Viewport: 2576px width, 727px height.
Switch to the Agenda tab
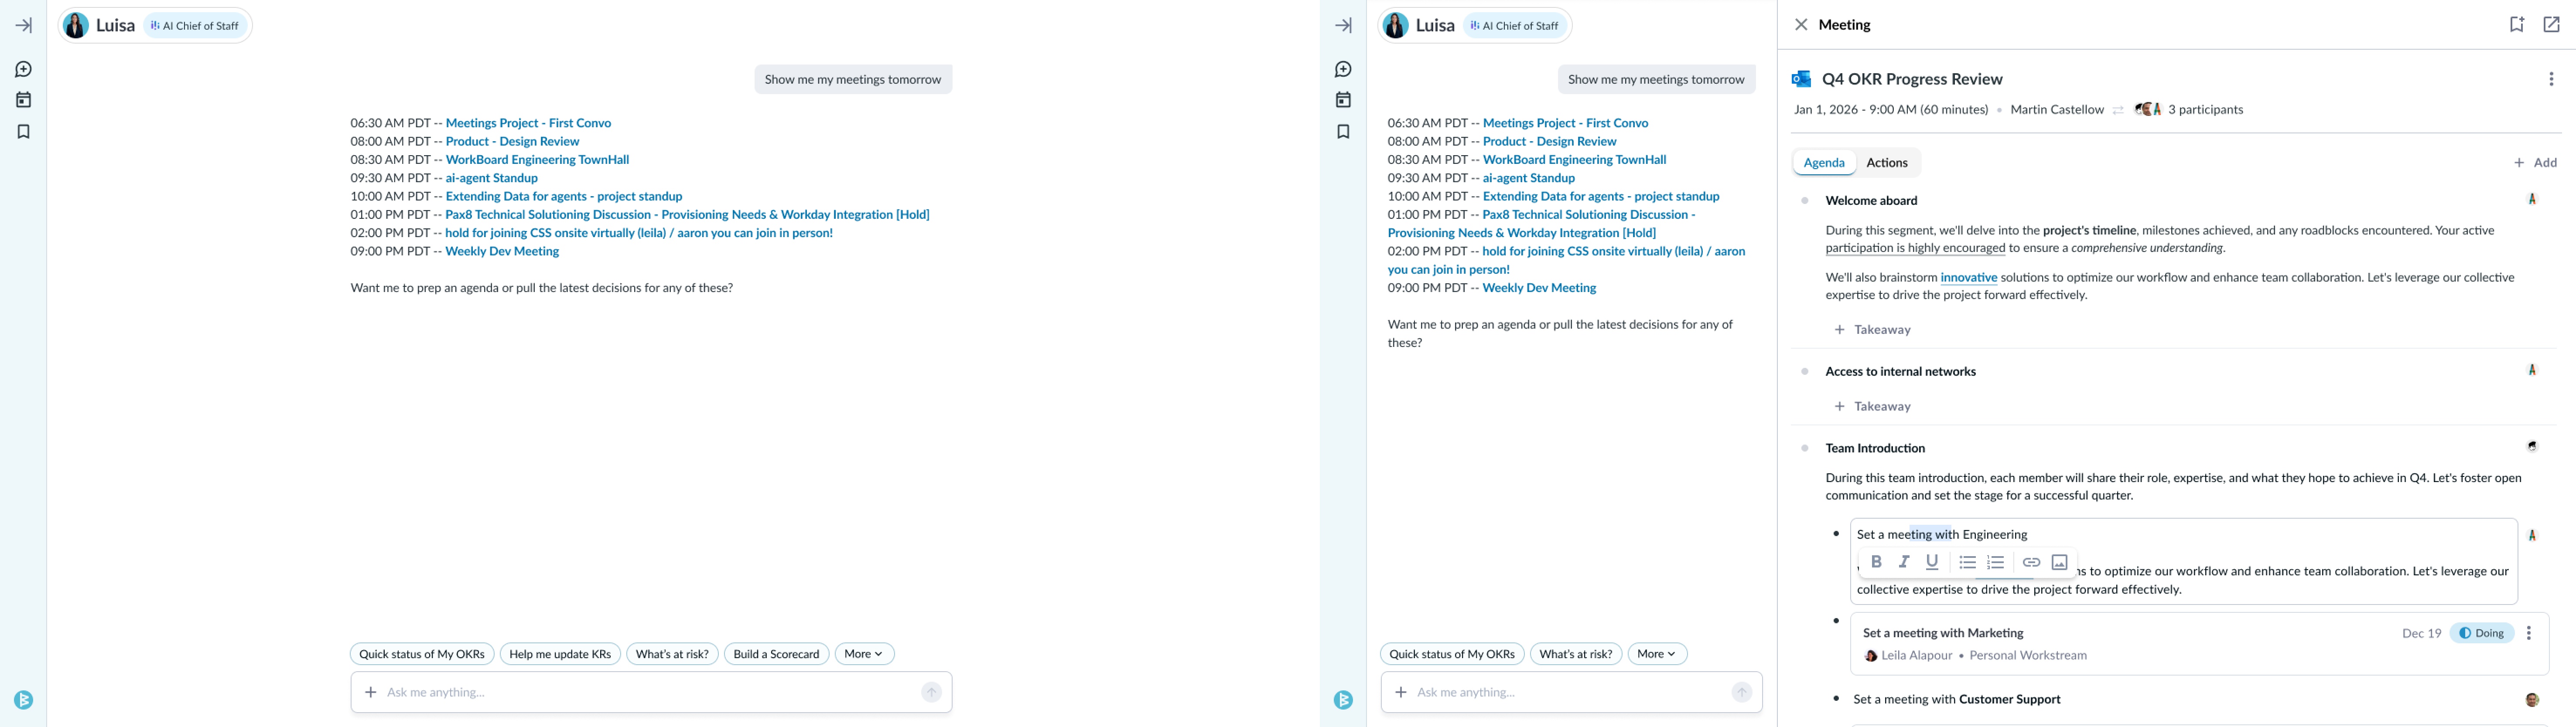click(x=1823, y=163)
